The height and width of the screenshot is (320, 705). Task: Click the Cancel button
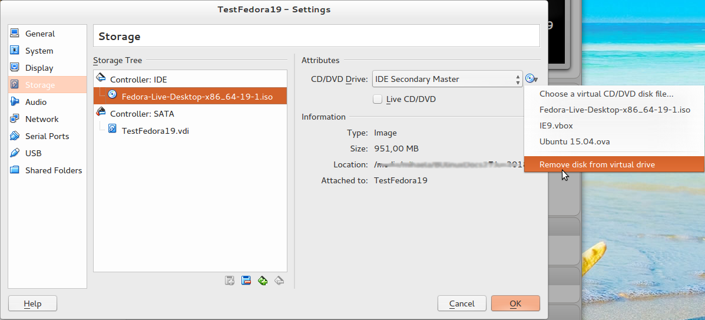tap(462, 303)
